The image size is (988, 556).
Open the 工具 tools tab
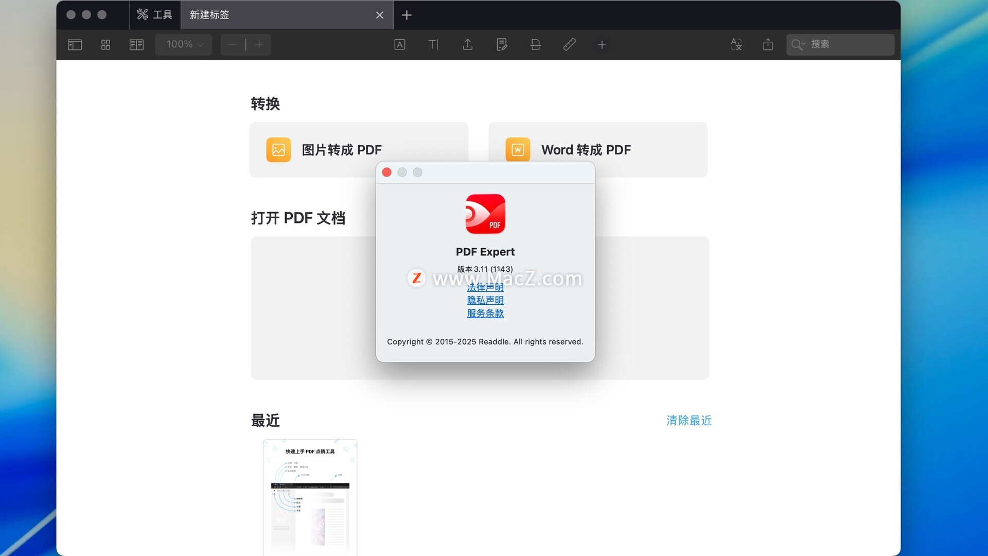155,15
